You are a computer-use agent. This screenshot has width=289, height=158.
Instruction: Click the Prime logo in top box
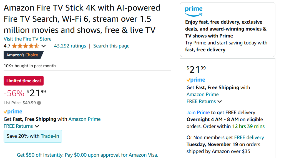click(194, 11)
